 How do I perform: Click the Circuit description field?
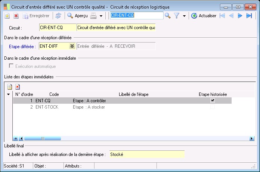[116, 28]
